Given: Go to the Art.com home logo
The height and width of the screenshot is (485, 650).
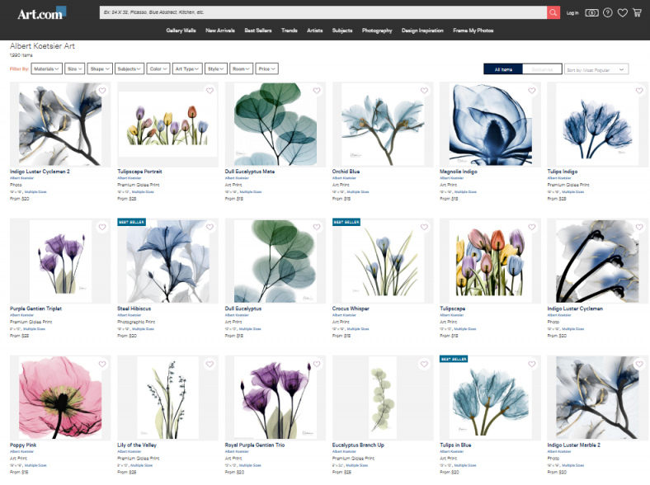Looking at the screenshot, I should click(x=41, y=14).
